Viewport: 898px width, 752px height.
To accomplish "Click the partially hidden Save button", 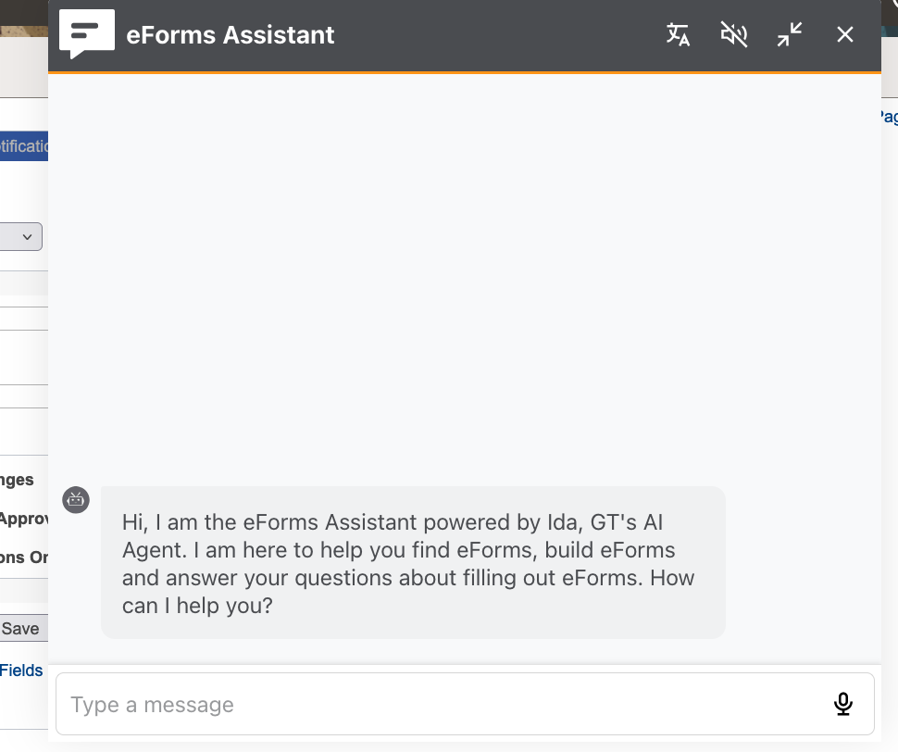I will (x=24, y=628).
